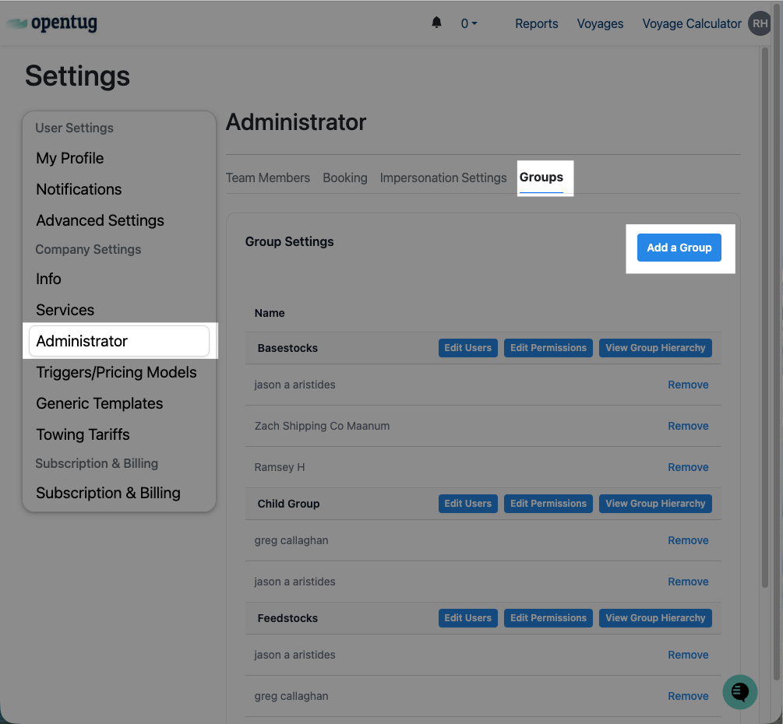
Task: Open My Profile settings
Action: [70, 158]
